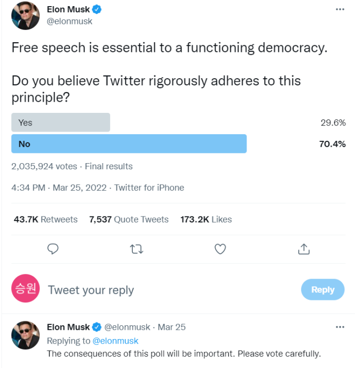Click the reply speech bubble icon
The image size is (355, 368).
click(53, 249)
